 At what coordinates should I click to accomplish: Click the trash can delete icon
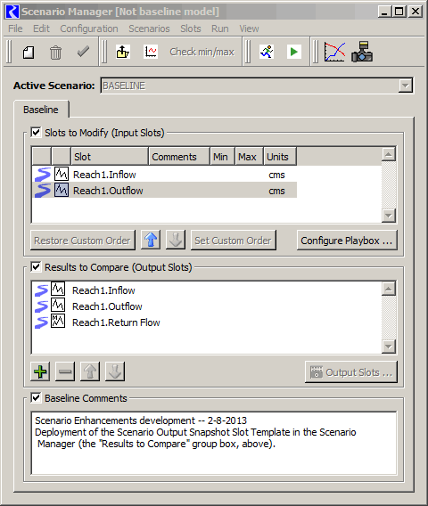tap(55, 52)
